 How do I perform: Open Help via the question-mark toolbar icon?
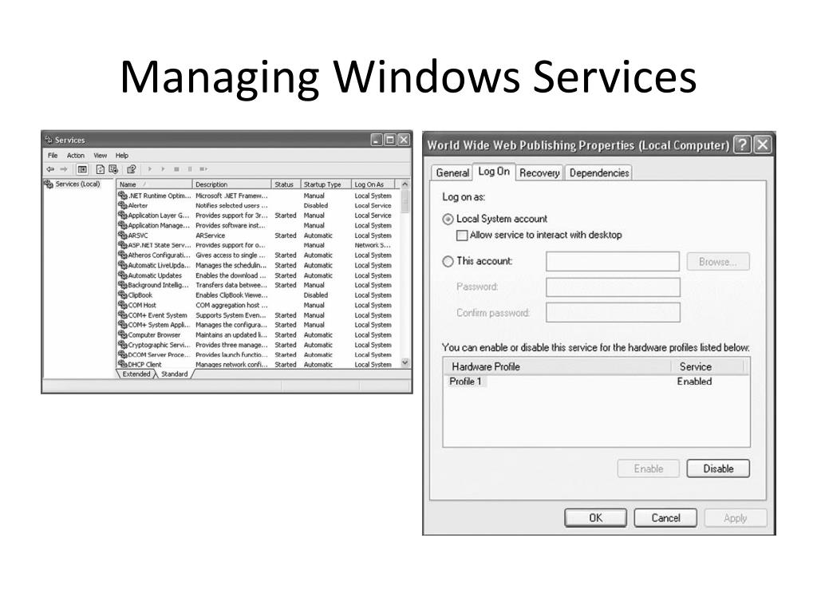pos(132,169)
